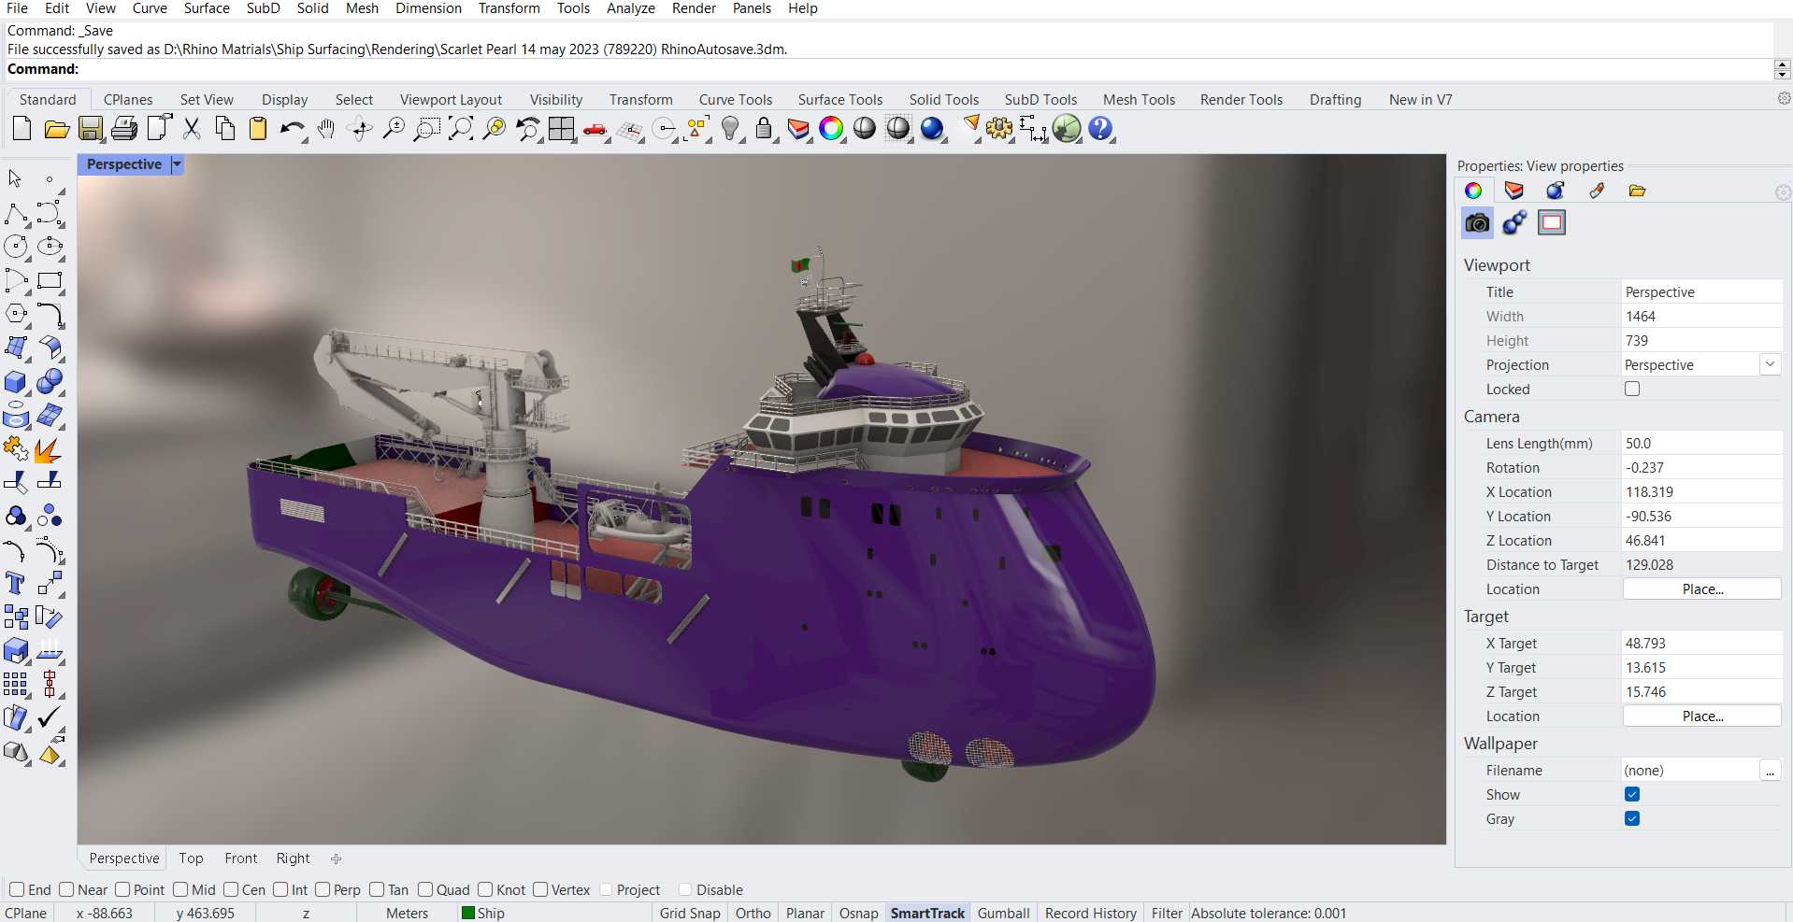
Task: Open the Analyze menu
Action: 631,8
